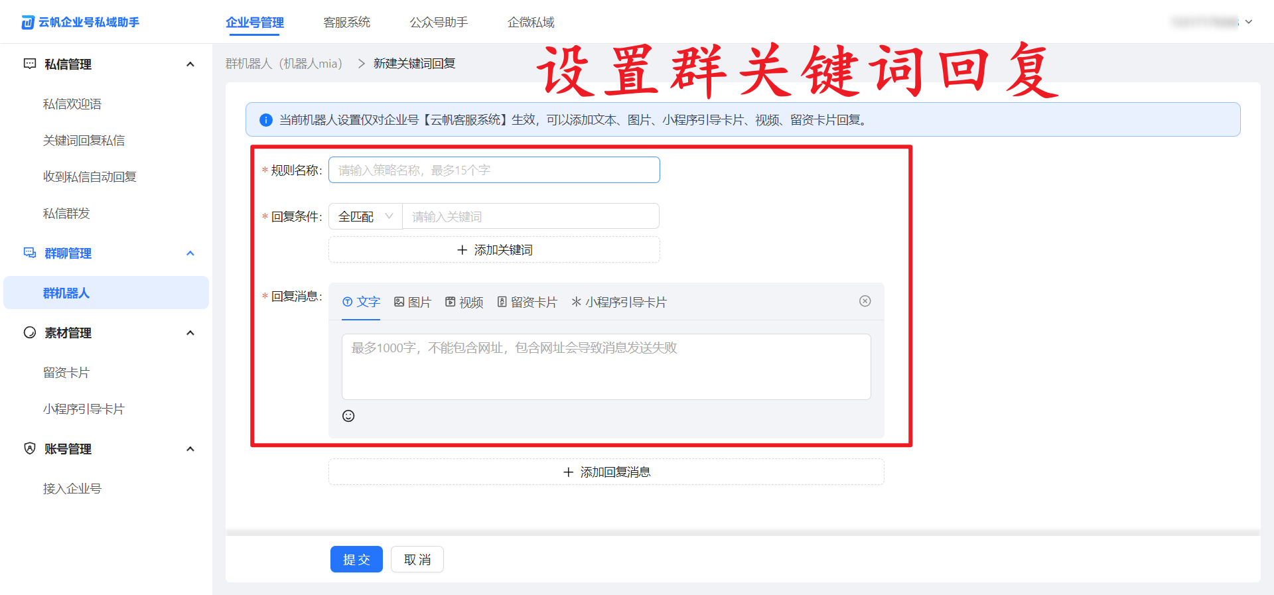Click the 添加关键词 button
Viewport: 1274px width, 595px height.
click(x=494, y=250)
